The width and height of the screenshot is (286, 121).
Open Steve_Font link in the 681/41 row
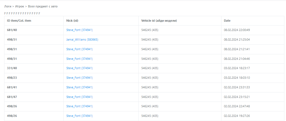click(79, 87)
